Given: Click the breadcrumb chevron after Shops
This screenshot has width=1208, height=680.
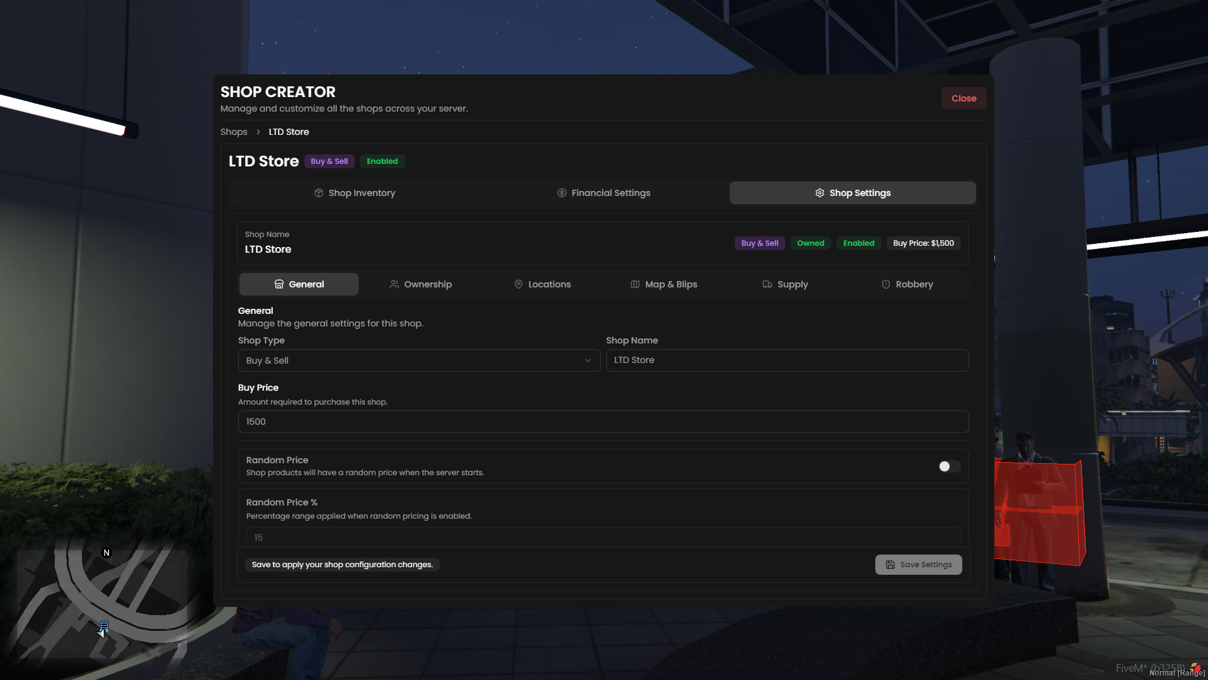Looking at the screenshot, I should point(258,132).
